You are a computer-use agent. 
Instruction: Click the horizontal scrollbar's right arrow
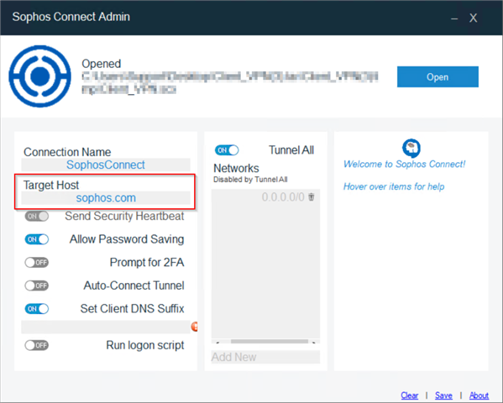(314, 342)
